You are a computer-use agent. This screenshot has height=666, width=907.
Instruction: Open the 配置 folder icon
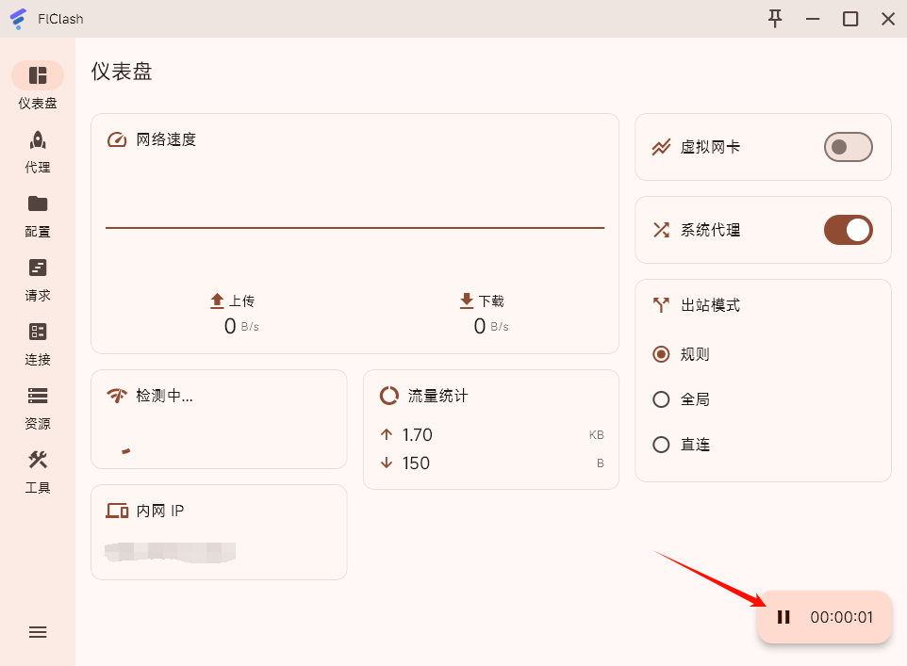coord(38,204)
